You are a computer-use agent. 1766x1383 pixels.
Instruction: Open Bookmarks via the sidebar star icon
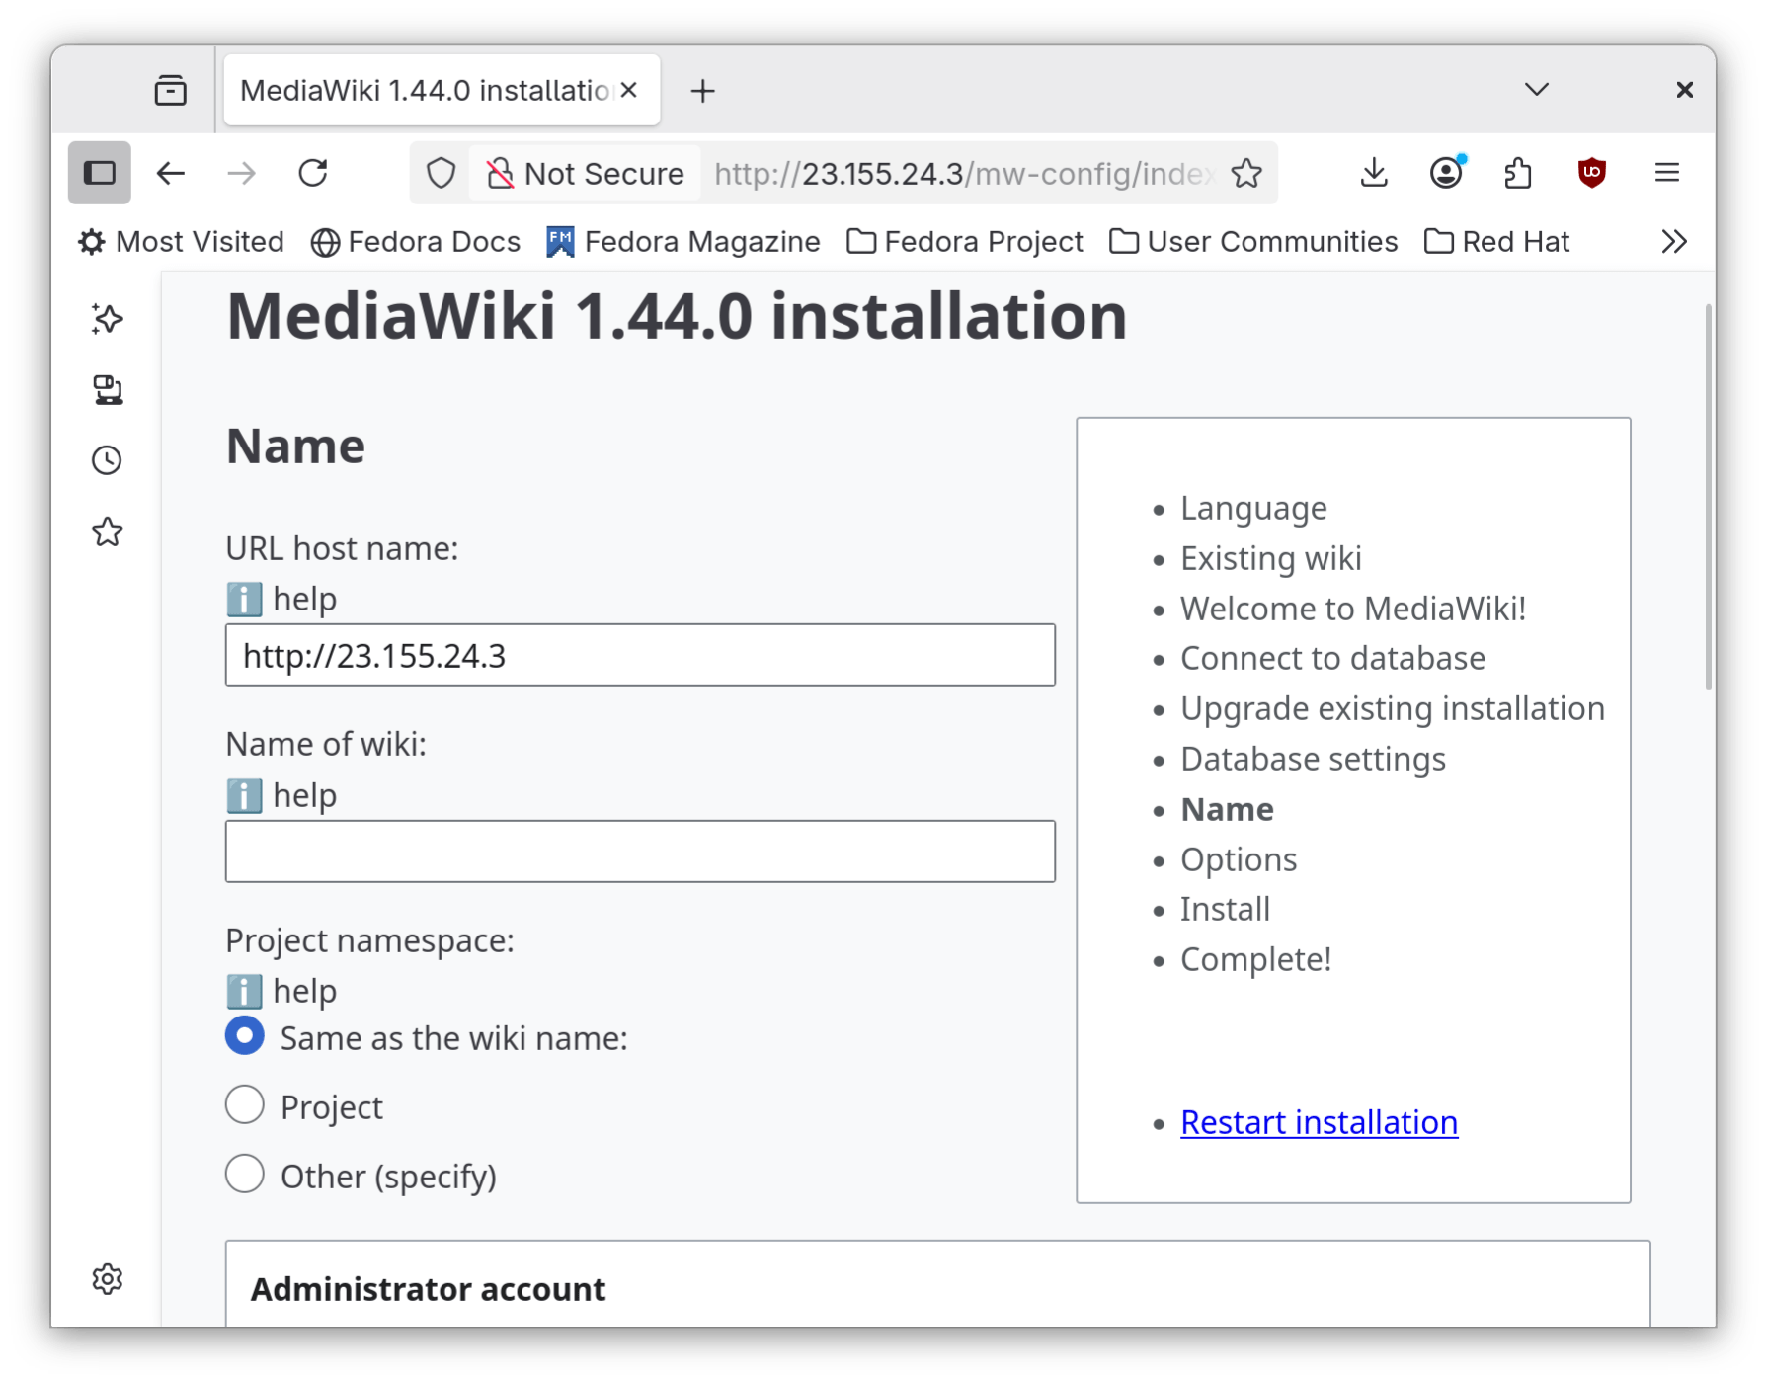pyautogui.click(x=106, y=532)
